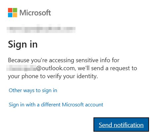Click the 'request to' text after outlook.com
The height and width of the screenshot is (140, 157).
click(123, 69)
